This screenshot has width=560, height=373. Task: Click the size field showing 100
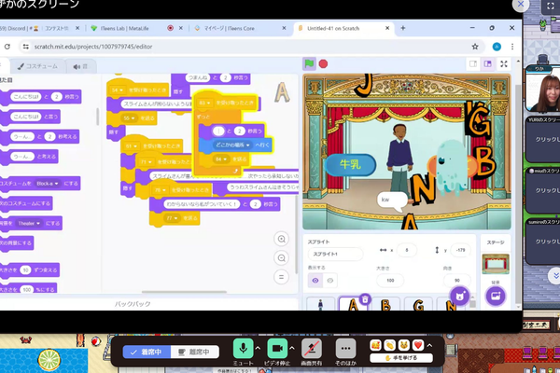pos(390,281)
